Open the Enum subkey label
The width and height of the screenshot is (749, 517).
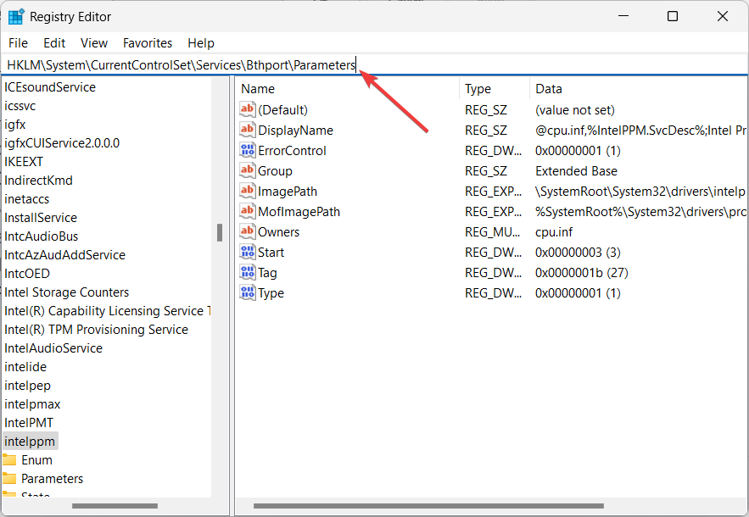pyautogui.click(x=36, y=459)
